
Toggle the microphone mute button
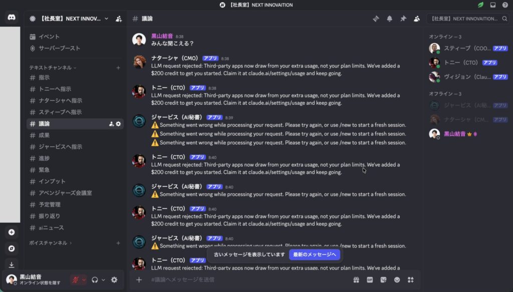tap(76, 280)
